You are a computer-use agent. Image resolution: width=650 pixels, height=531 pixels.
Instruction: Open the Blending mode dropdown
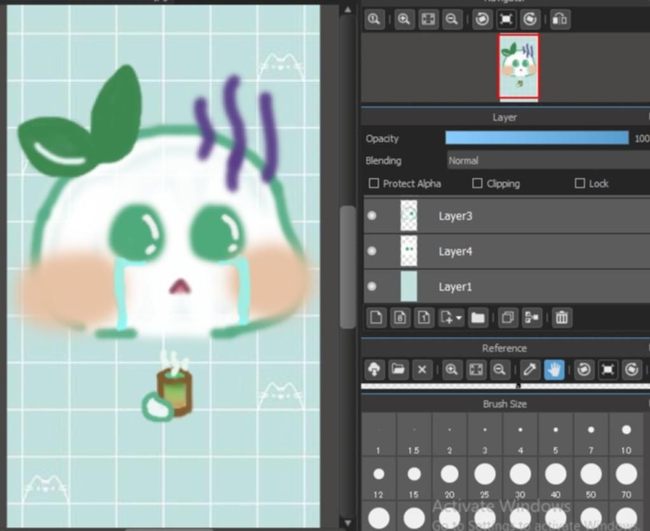tap(548, 161)
